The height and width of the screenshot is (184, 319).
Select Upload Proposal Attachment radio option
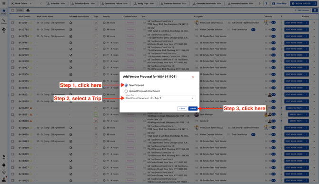[x=126, y=91]
